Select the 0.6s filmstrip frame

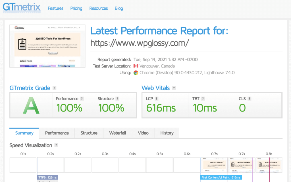point(187,165)
